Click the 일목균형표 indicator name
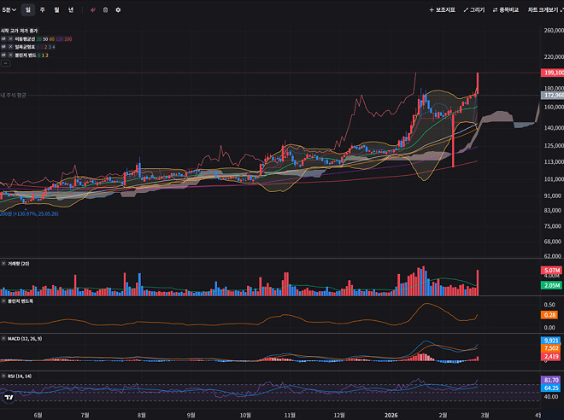 tap(25, 47)
